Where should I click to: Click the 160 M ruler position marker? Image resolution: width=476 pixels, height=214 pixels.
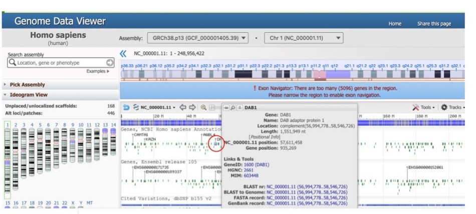(388, 116)
